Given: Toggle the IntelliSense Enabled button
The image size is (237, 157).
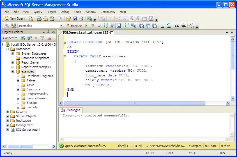Looking at the screenshot, I should click(x=119, y=26).
